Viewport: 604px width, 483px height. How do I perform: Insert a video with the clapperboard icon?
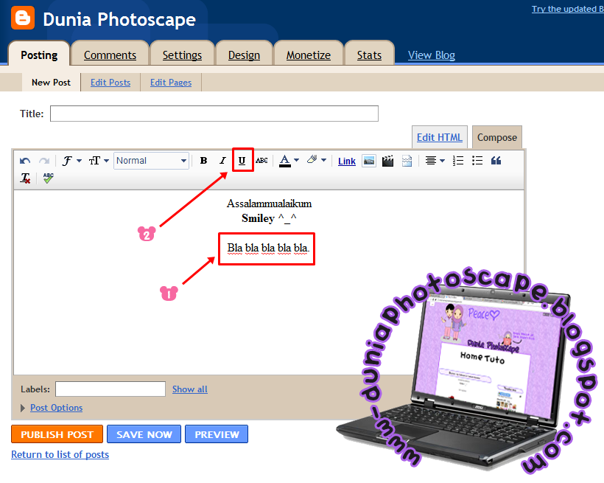pos(387,161)
